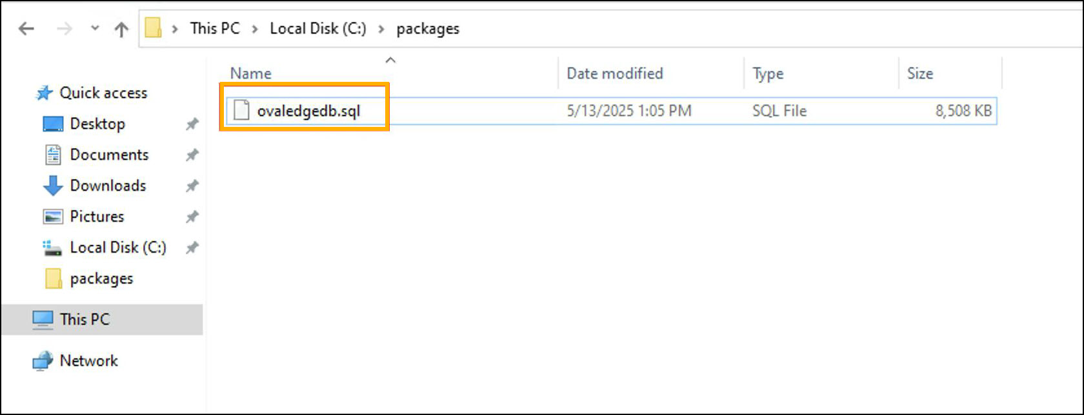The image size is (1084, 415).
Task: Sort by Date modified column
Action: tap(614, 73)
